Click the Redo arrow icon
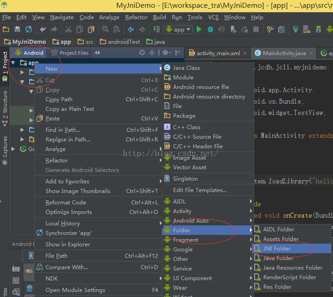The width and height of the screenshot is (333, 297). (x=54, y=29)
